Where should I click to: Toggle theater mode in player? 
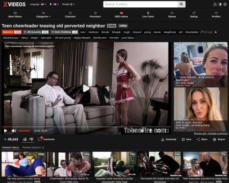coord(158,131)
